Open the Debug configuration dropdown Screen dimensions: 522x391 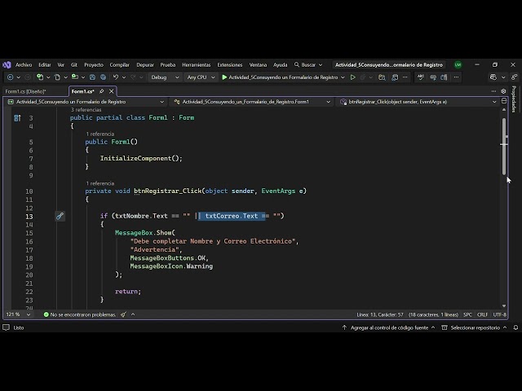(x=165, y=77)
